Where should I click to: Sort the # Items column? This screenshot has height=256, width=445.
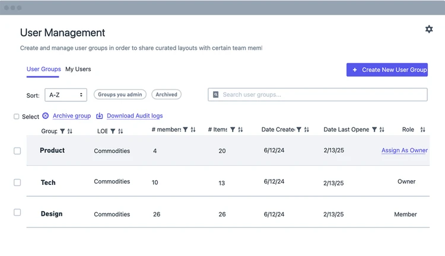(240, 130)
